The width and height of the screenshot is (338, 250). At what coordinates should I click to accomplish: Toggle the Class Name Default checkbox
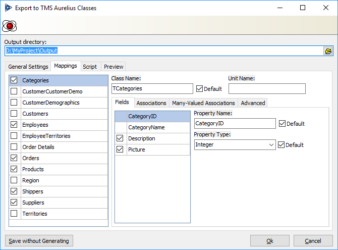(x=200, y=89)
